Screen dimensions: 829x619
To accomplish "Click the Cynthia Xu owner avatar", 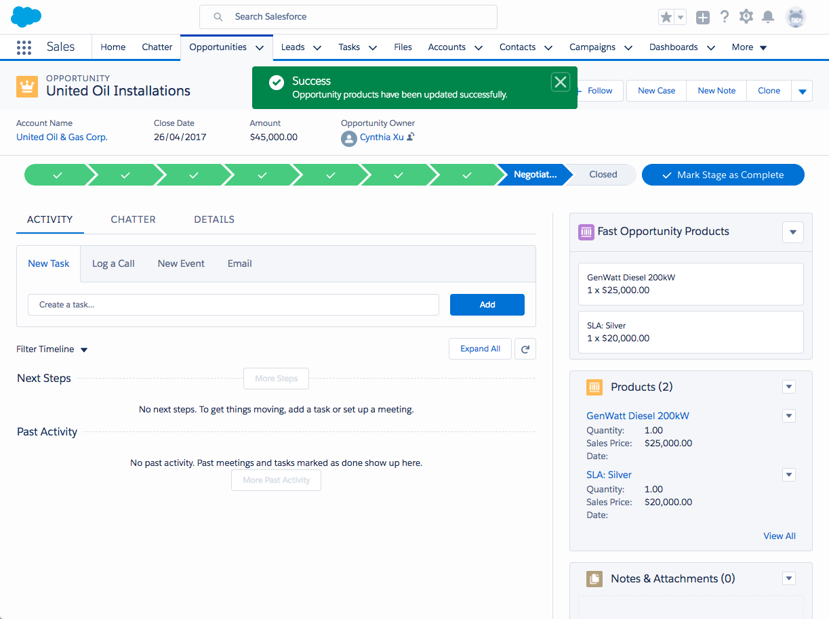I will click(x=349, y=139).
